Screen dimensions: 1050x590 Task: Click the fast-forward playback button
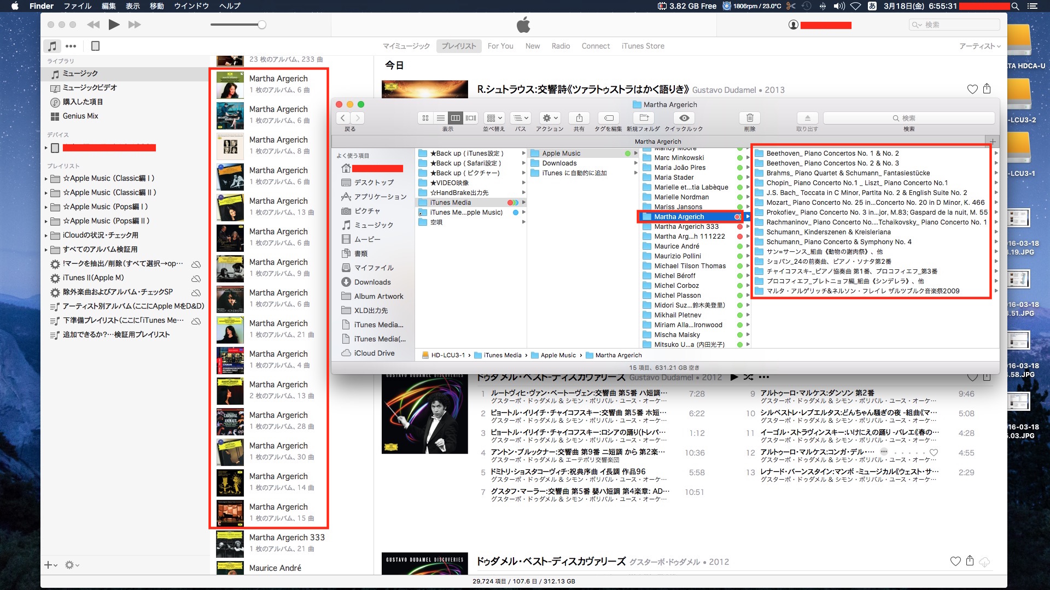135,25
